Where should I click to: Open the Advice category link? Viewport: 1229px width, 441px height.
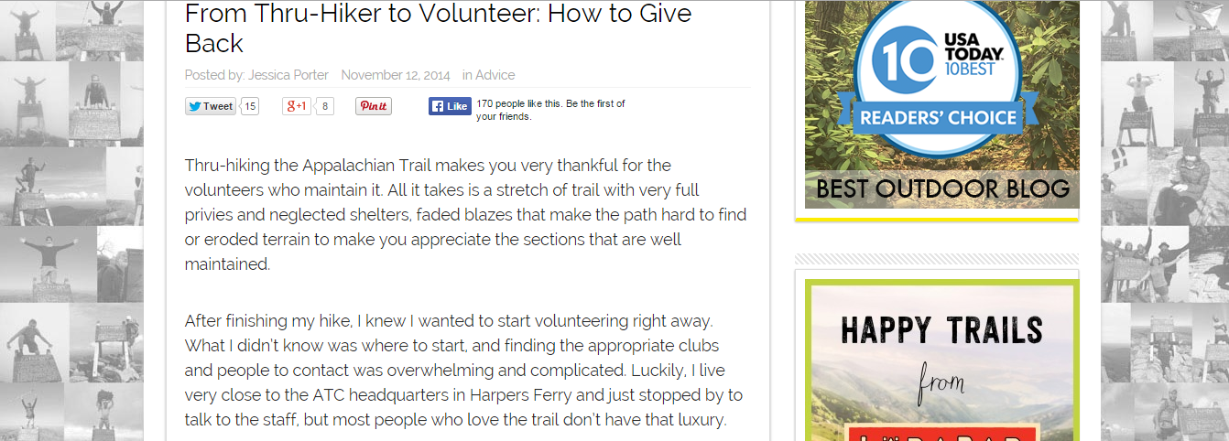click(x=495, y=75)
